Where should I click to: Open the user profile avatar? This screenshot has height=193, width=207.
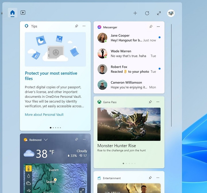pyautogui.click(x=171, y=13)
